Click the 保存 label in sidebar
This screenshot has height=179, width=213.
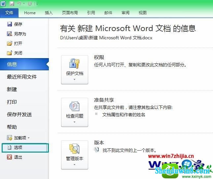tap(18, 24)
